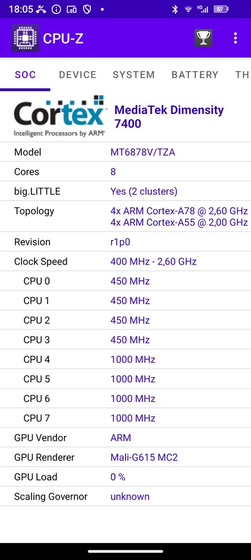The height and width of the screenshot is (560, 251).
Task: Tap the missed call status icon
Action: tap(41, 9)
